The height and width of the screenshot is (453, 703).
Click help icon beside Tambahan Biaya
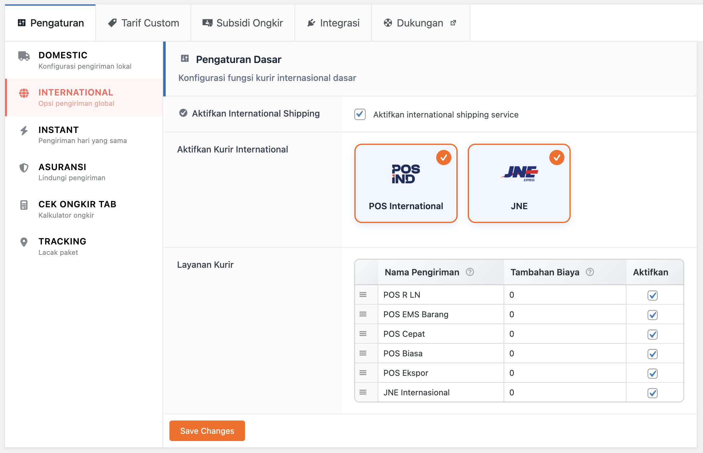click(590, 272)
